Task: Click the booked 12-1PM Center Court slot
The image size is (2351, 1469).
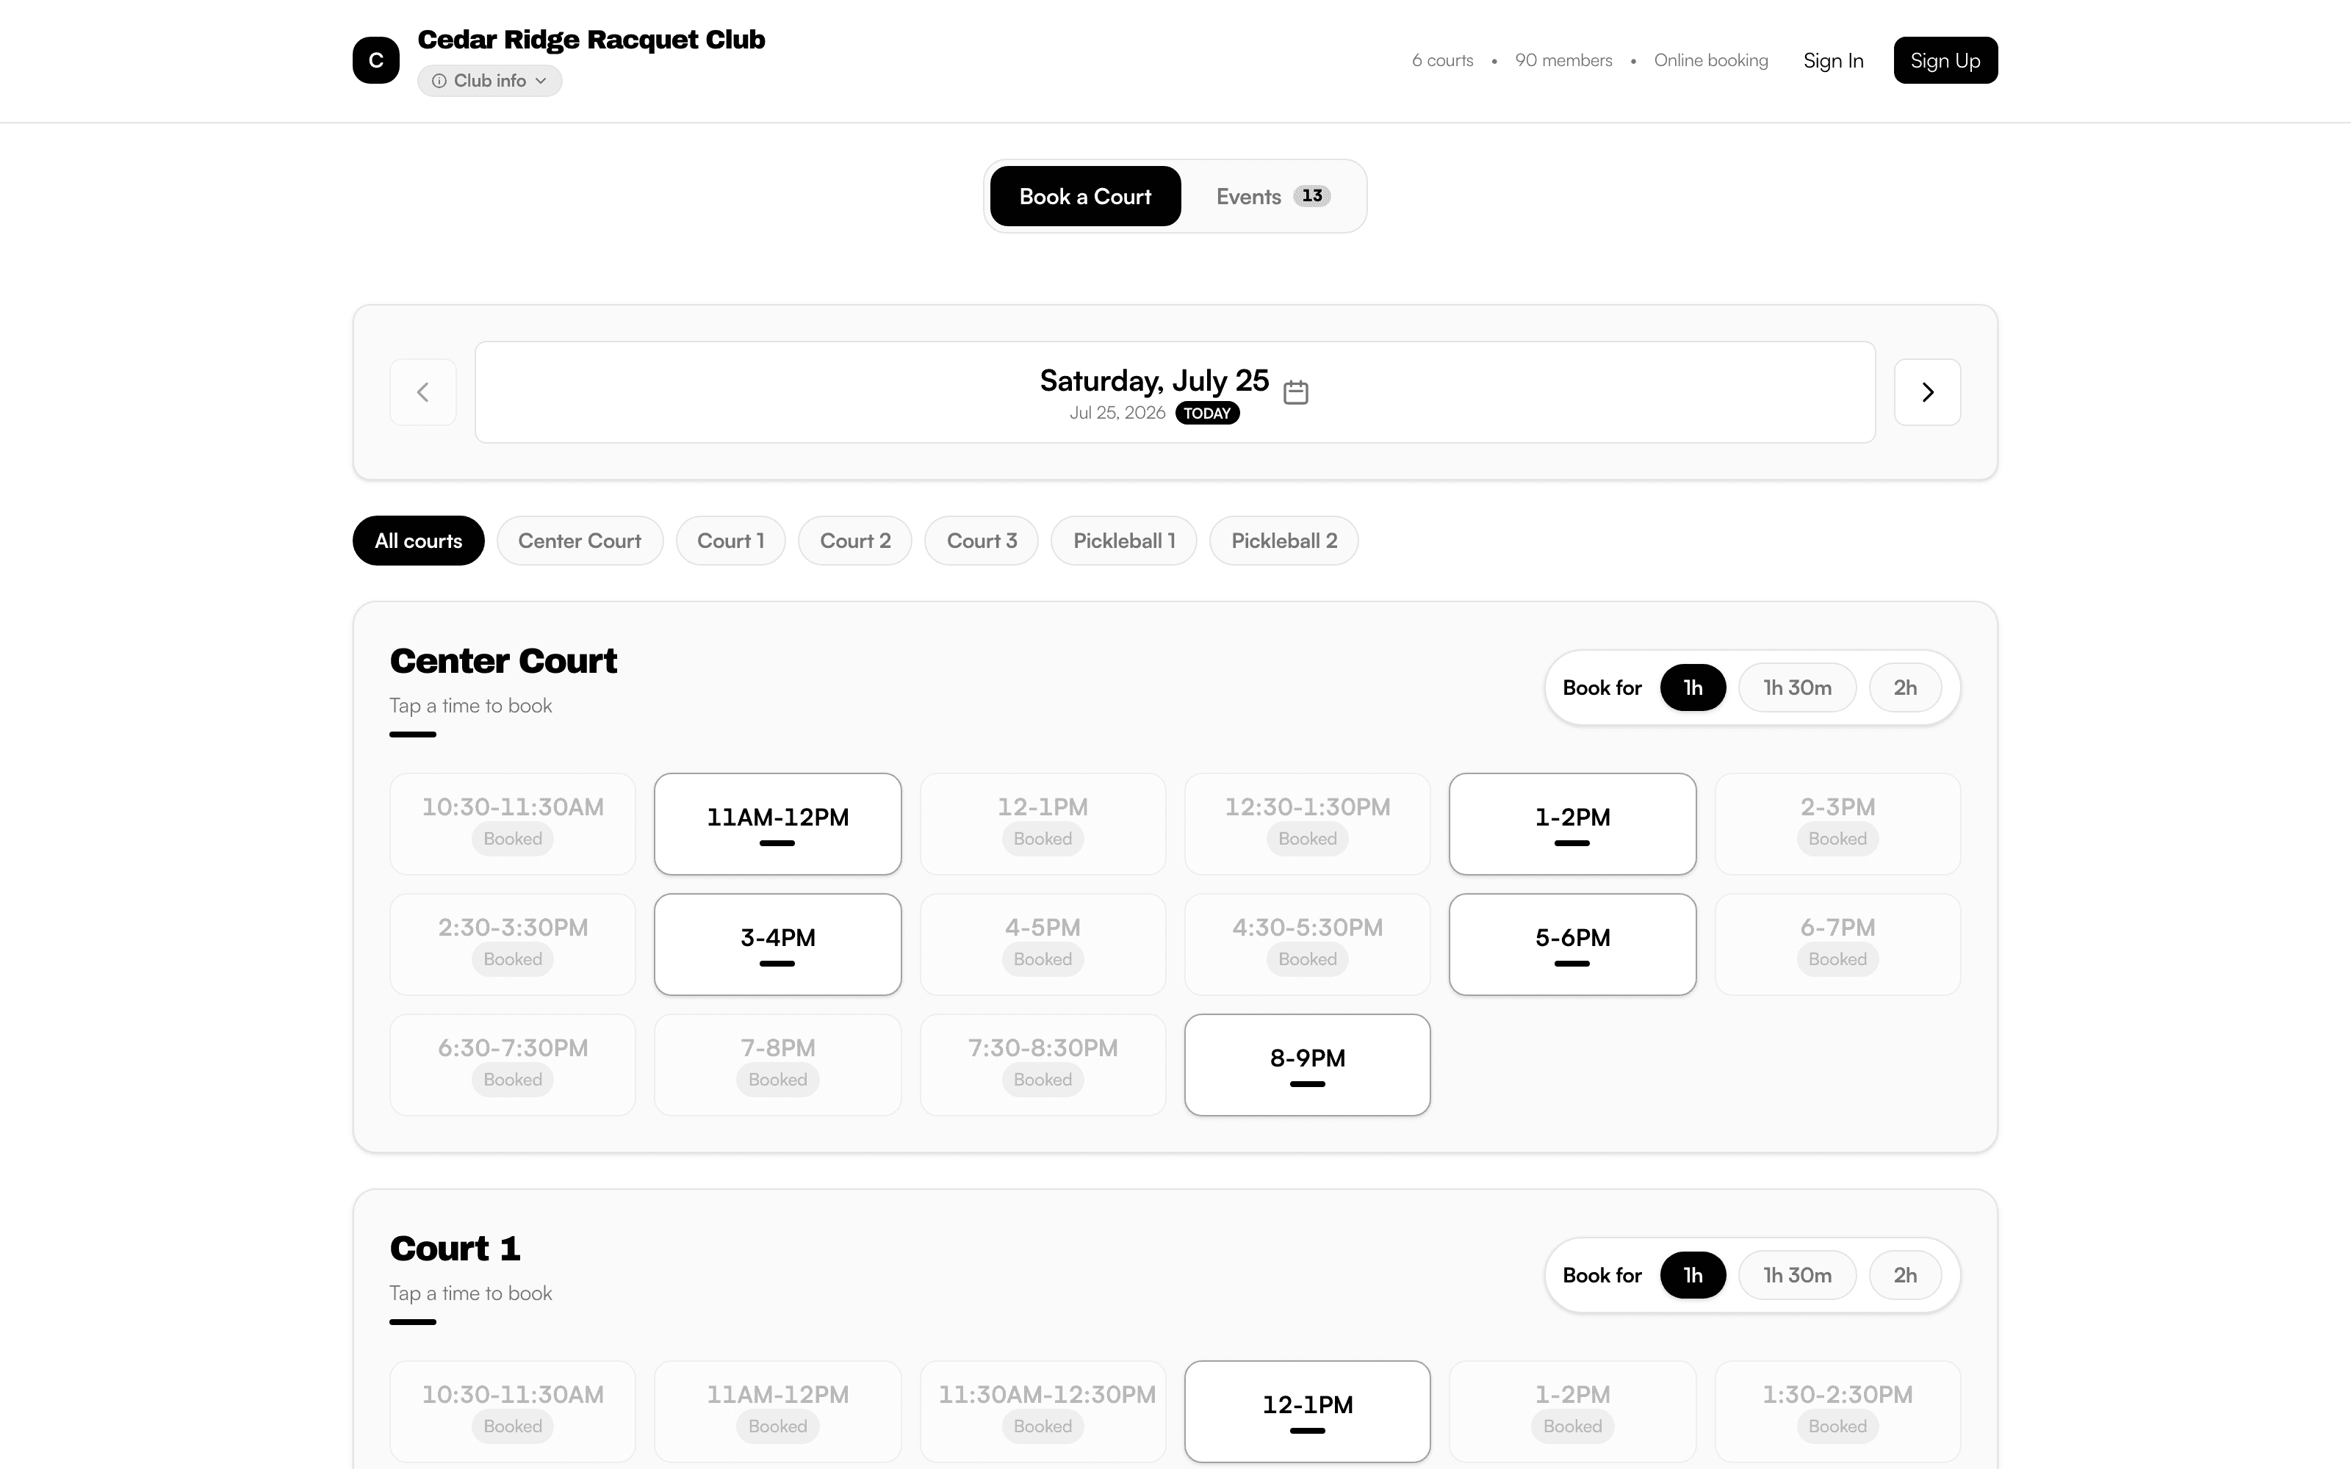Action: tap(1043, 824)
